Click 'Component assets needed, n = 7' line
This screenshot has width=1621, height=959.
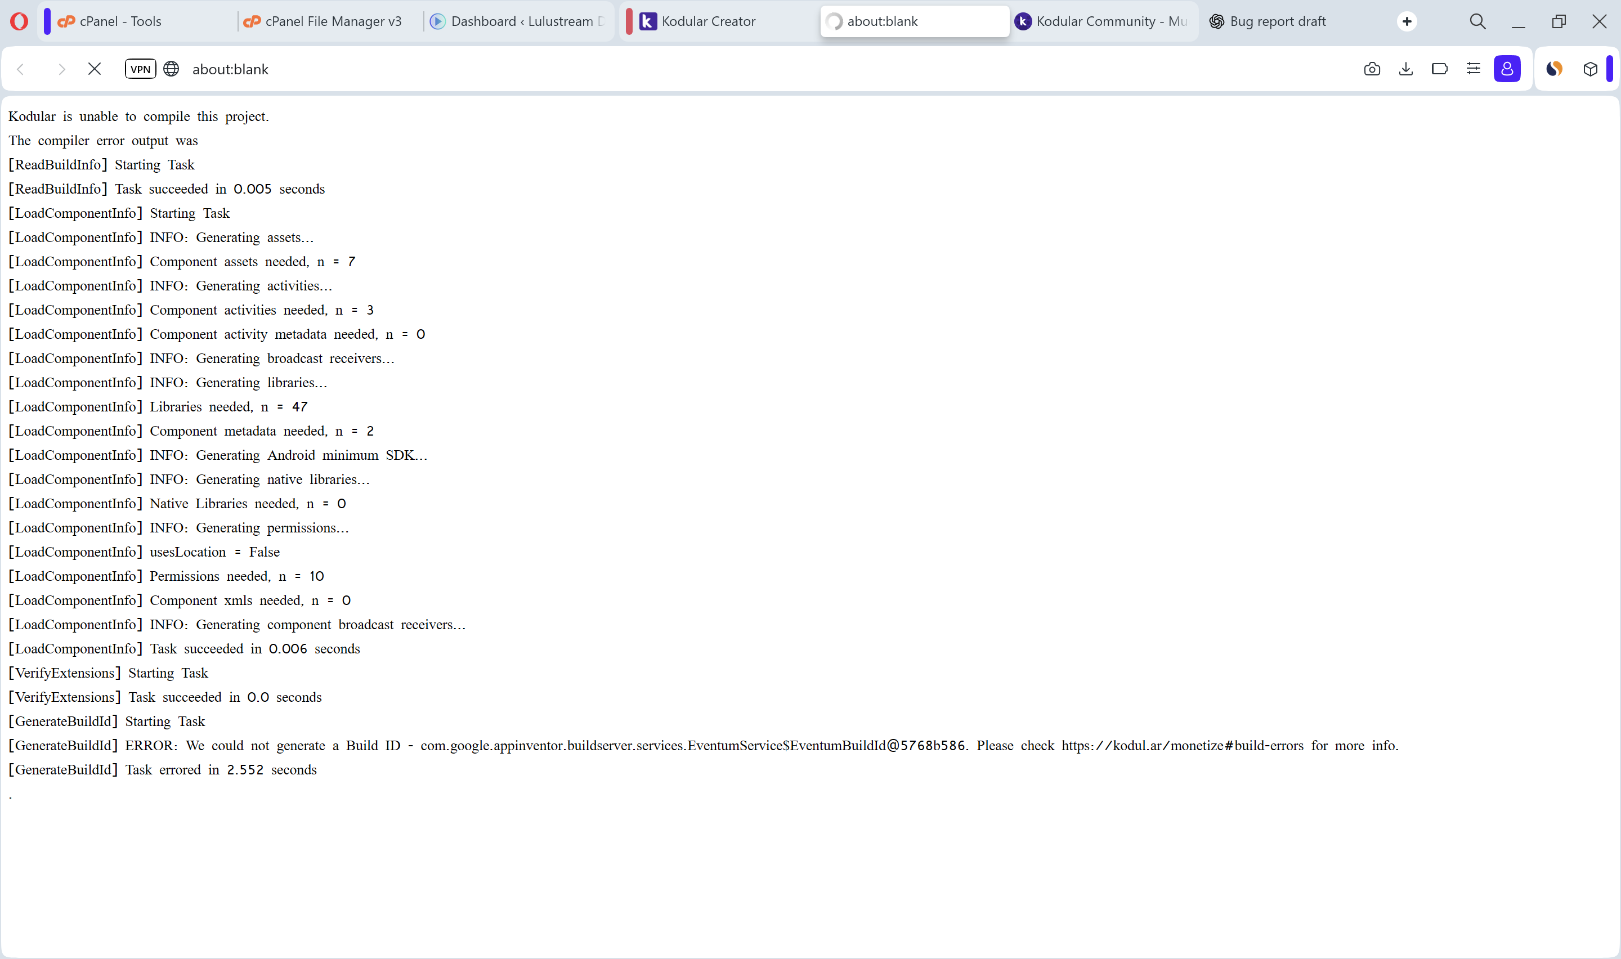(182, 262)
